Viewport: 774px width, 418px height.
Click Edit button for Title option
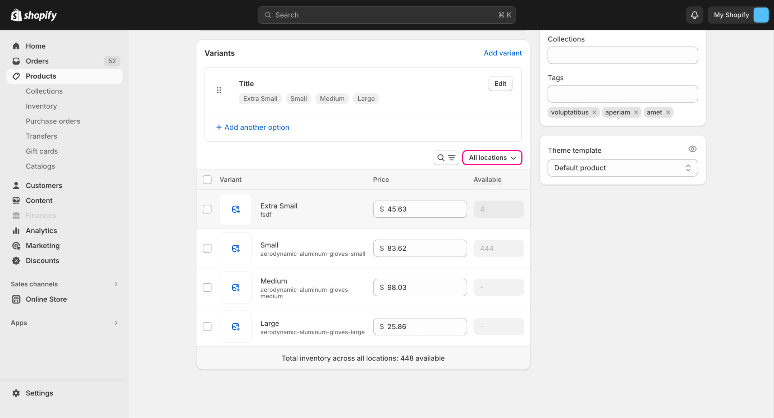pos(500,84)
